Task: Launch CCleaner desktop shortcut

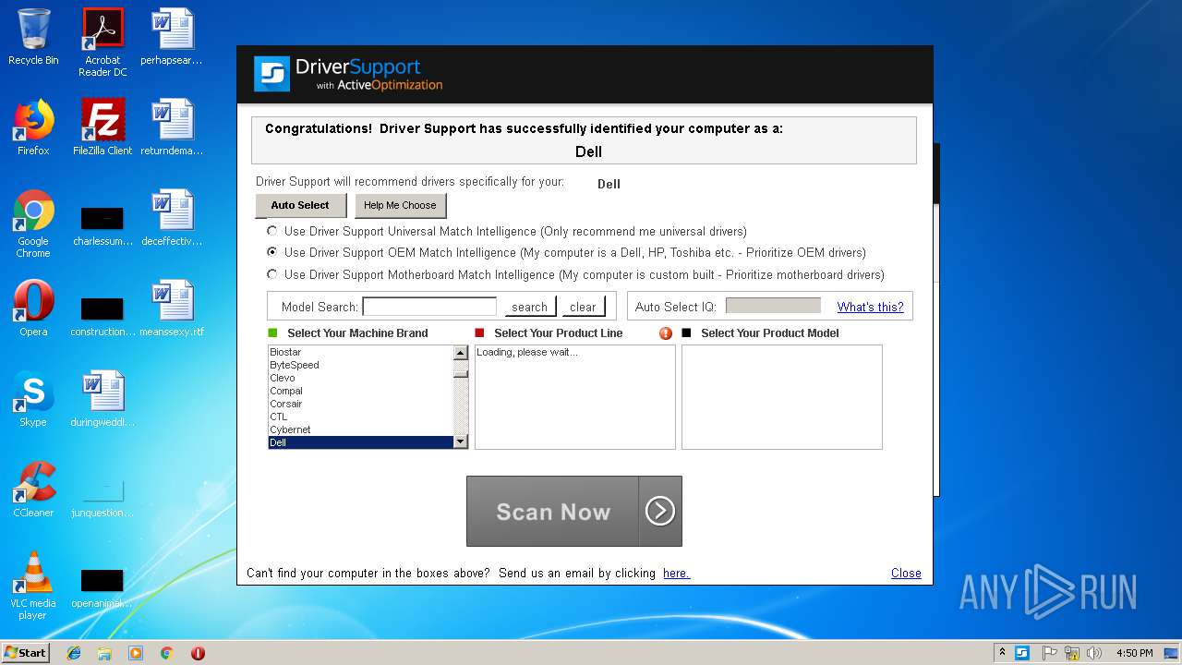Action: (33, 490)
